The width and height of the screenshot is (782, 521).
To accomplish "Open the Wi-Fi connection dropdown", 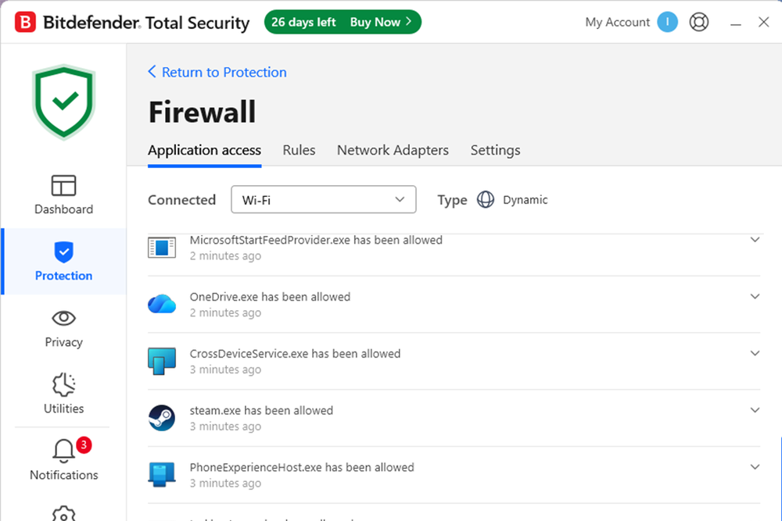I will point(323,199).
